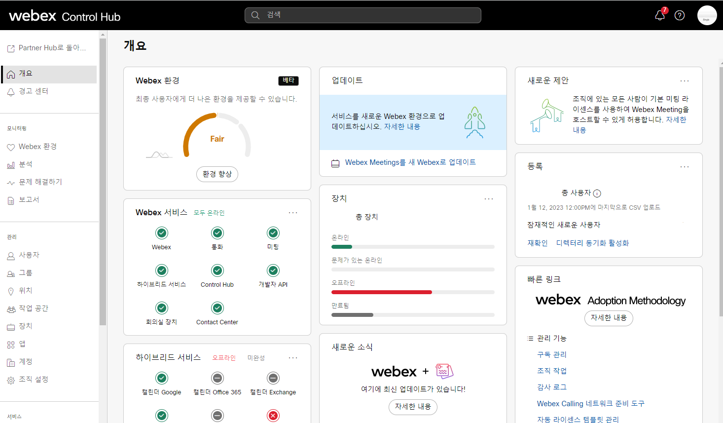
Task: Open the 하이브리드 서비스 card more options menu
Action: 293,358
